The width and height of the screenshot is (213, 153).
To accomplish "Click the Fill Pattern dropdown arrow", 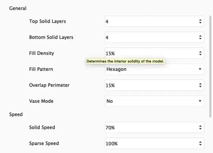I will click(x=200, y=69).
